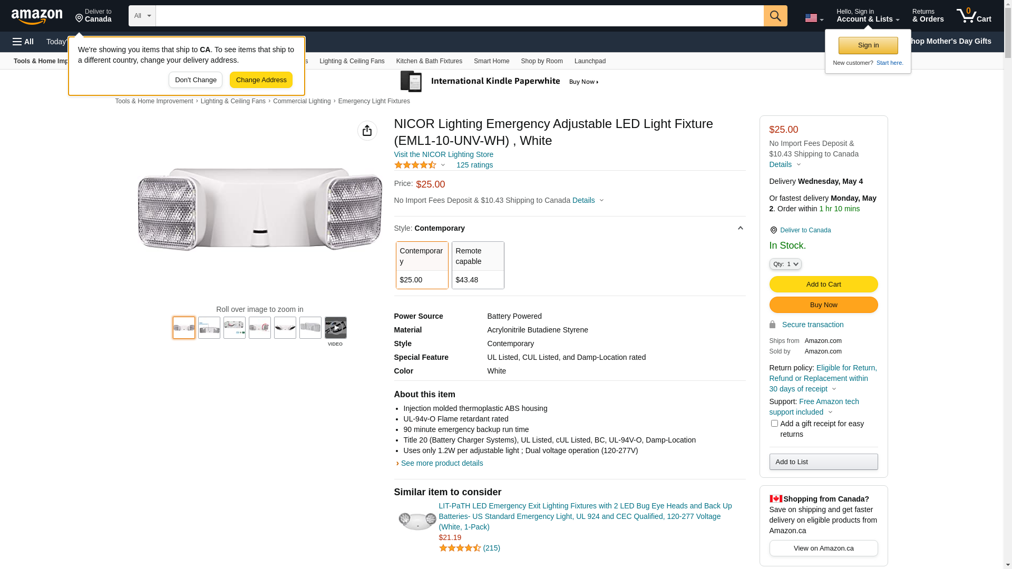This screenshot has height=569, width=1012.
Task: Click the share icon on product image
Action: coord(367,131)
